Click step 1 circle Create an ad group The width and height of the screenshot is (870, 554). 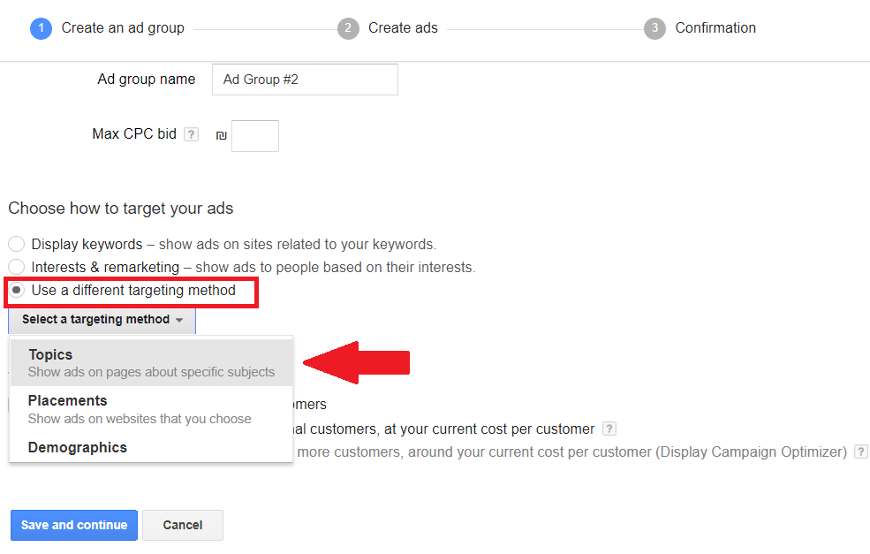click(41, 28)
